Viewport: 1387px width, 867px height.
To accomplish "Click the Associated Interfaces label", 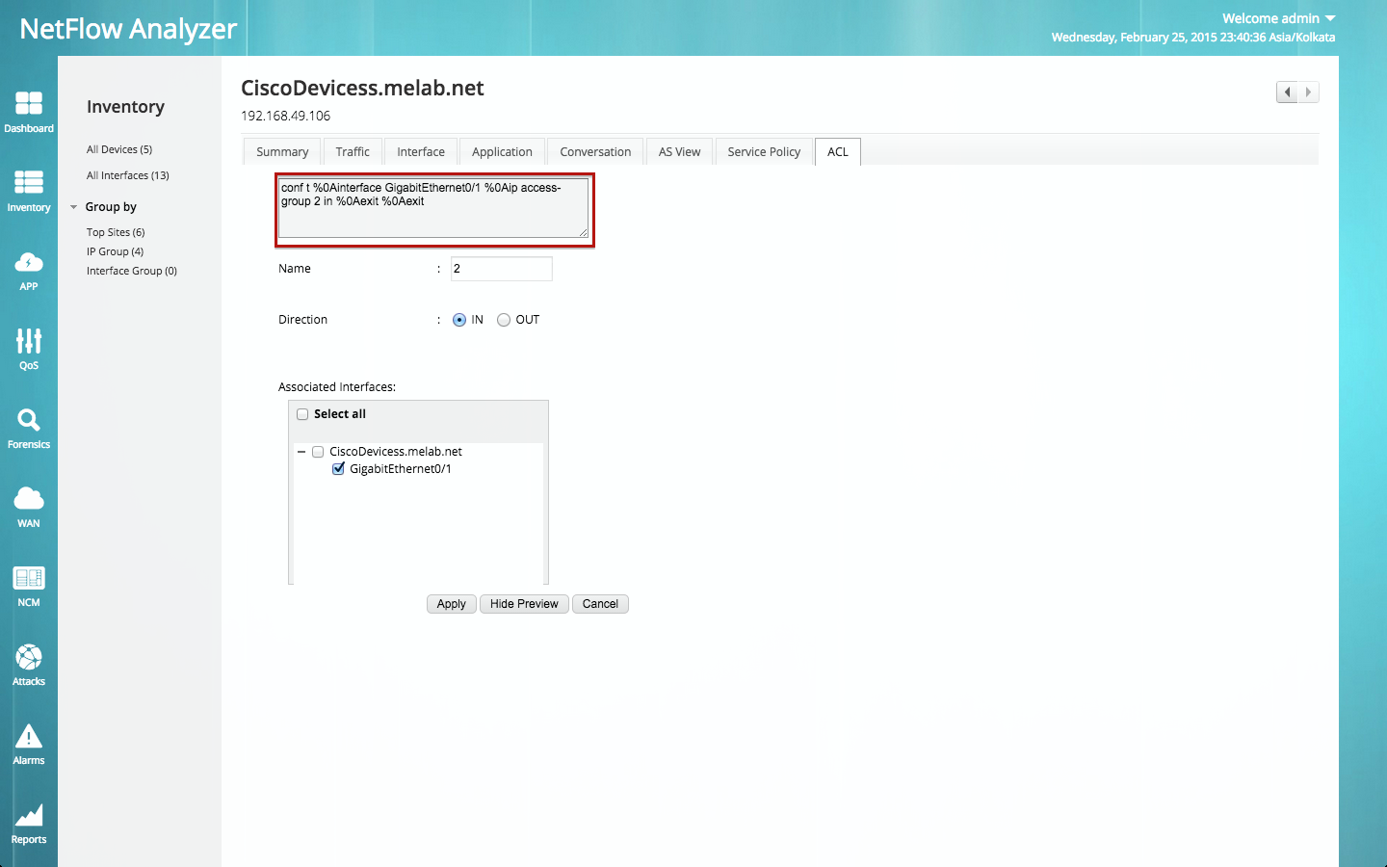I will [x=337, y=387].
